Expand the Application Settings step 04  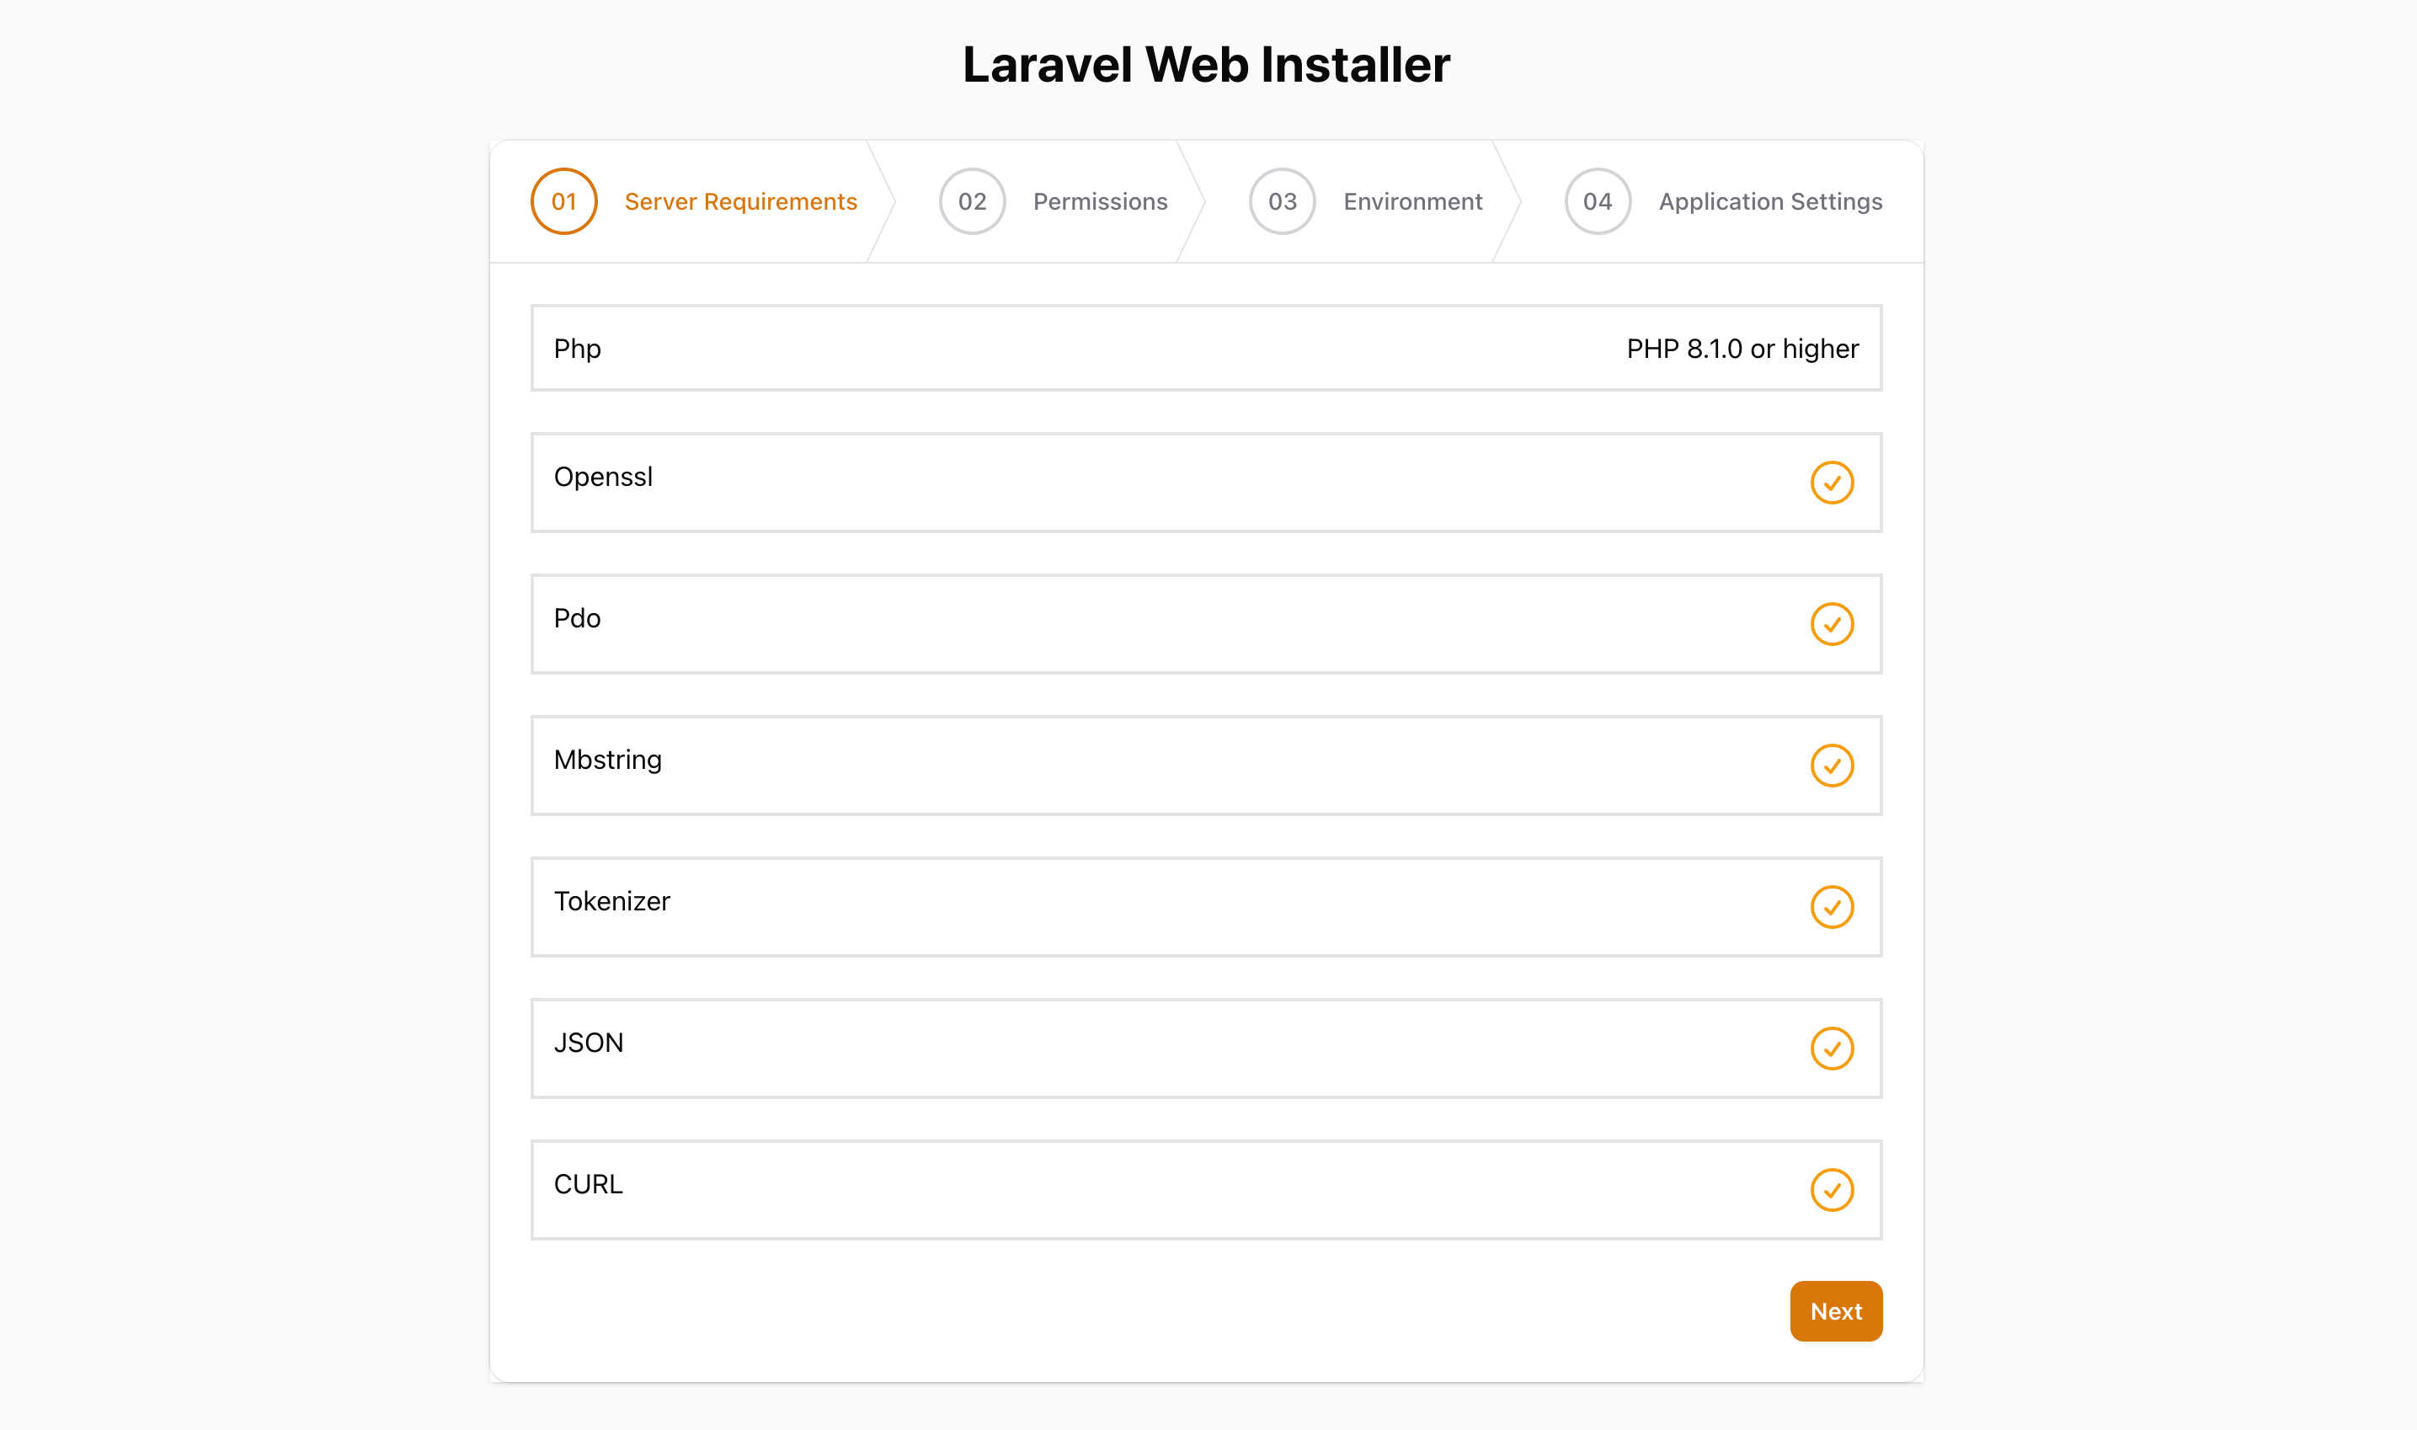pyautogui.click(x=1719, y=201)
